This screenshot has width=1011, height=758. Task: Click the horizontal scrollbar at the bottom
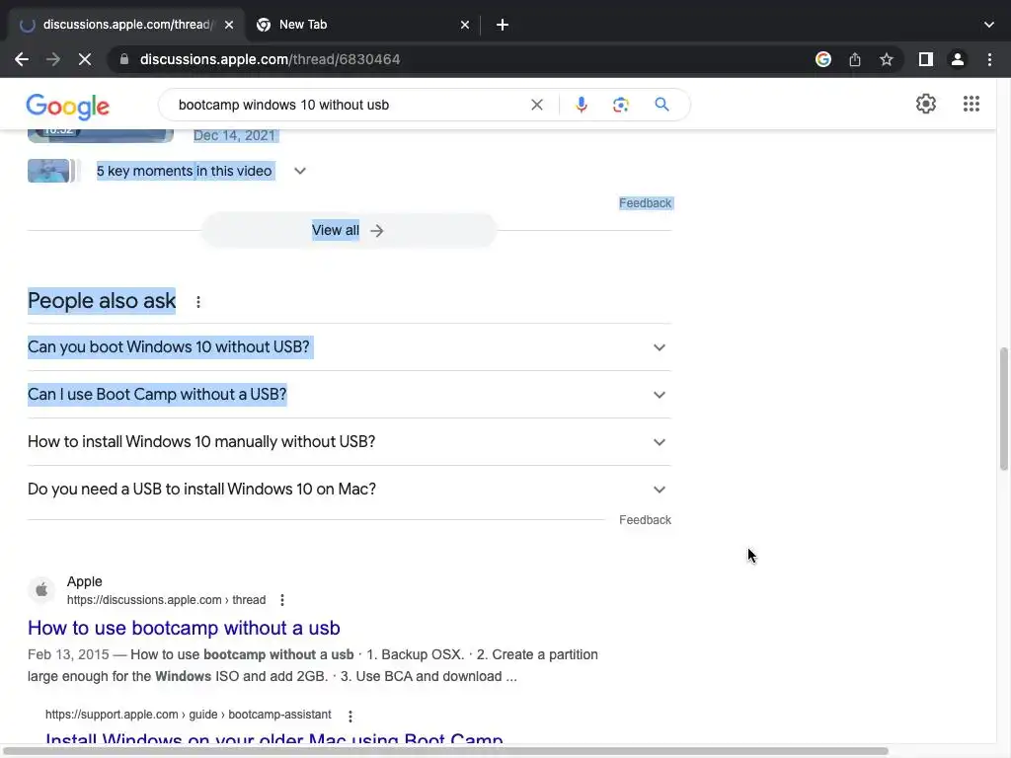click(445, 751)
